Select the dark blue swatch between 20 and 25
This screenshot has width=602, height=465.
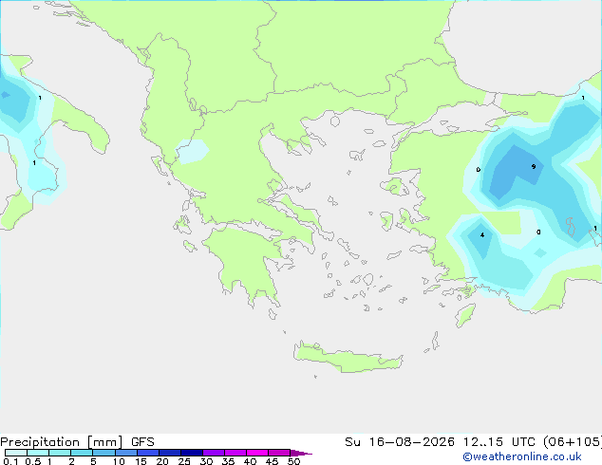click(170, 453)
